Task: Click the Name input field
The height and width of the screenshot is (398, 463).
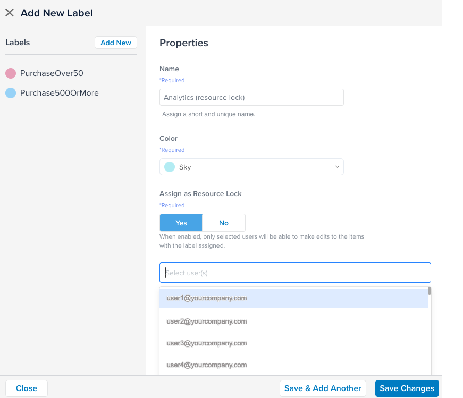Action: (x=251, y=98)
